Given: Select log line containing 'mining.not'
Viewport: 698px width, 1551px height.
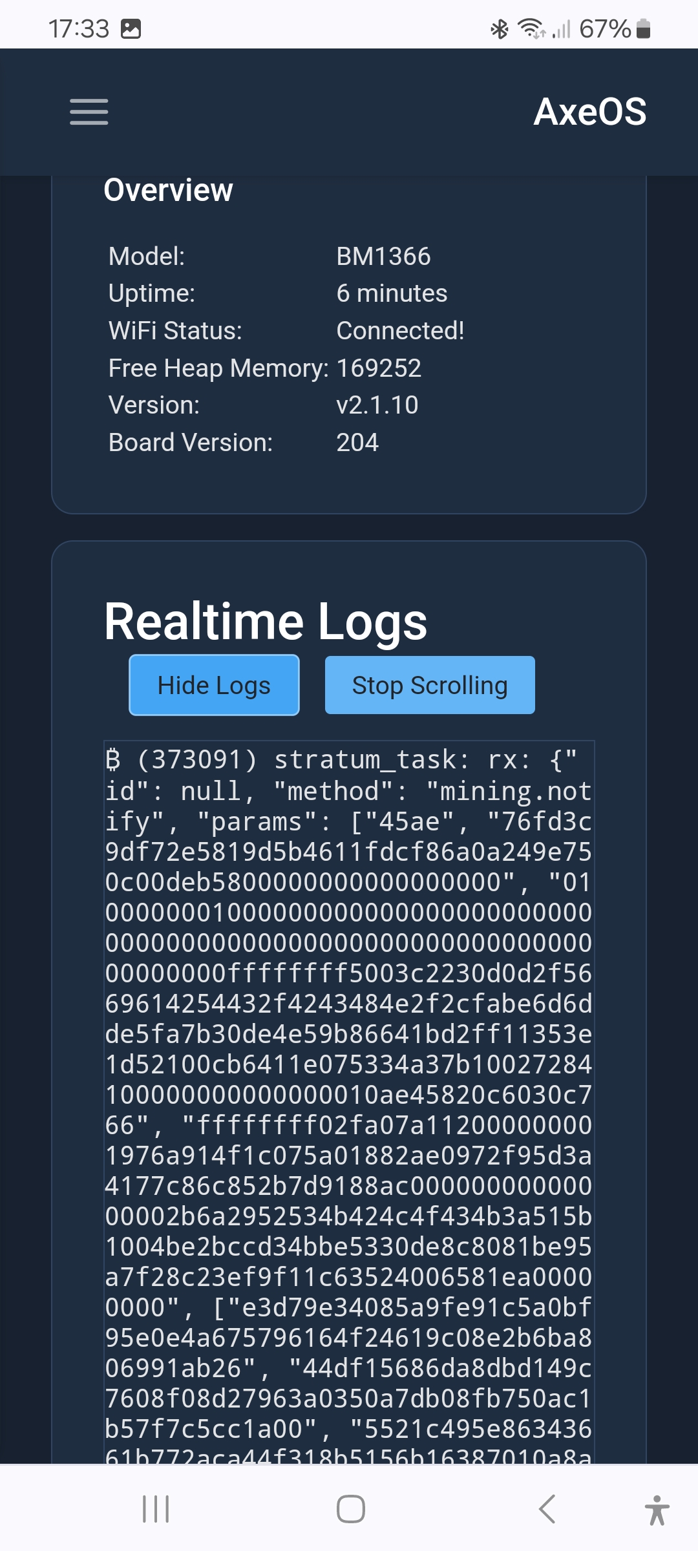Looking at the screenshot, I should 349,791.
